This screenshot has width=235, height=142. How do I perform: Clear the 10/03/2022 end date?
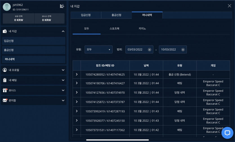pos(183,50)
